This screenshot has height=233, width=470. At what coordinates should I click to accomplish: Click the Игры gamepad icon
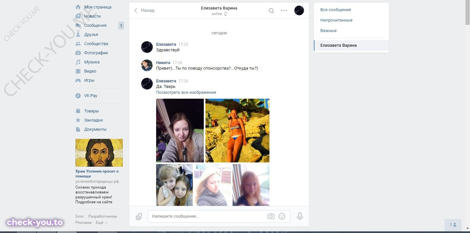(x=78, y=80)
